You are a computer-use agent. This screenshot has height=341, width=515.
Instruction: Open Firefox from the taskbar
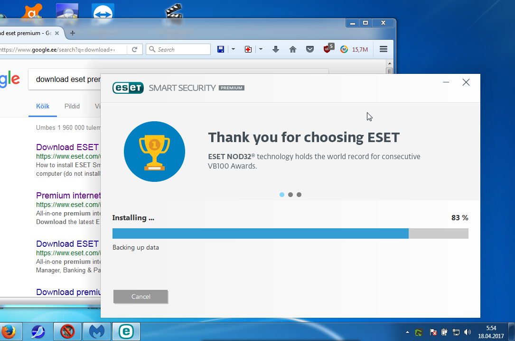(x=9, y=332)
